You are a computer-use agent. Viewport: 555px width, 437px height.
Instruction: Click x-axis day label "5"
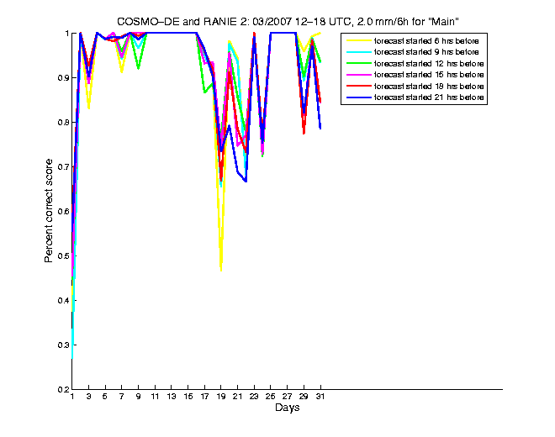point(105,397)
